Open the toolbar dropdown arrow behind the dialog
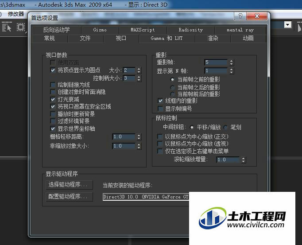 point(288,25)
